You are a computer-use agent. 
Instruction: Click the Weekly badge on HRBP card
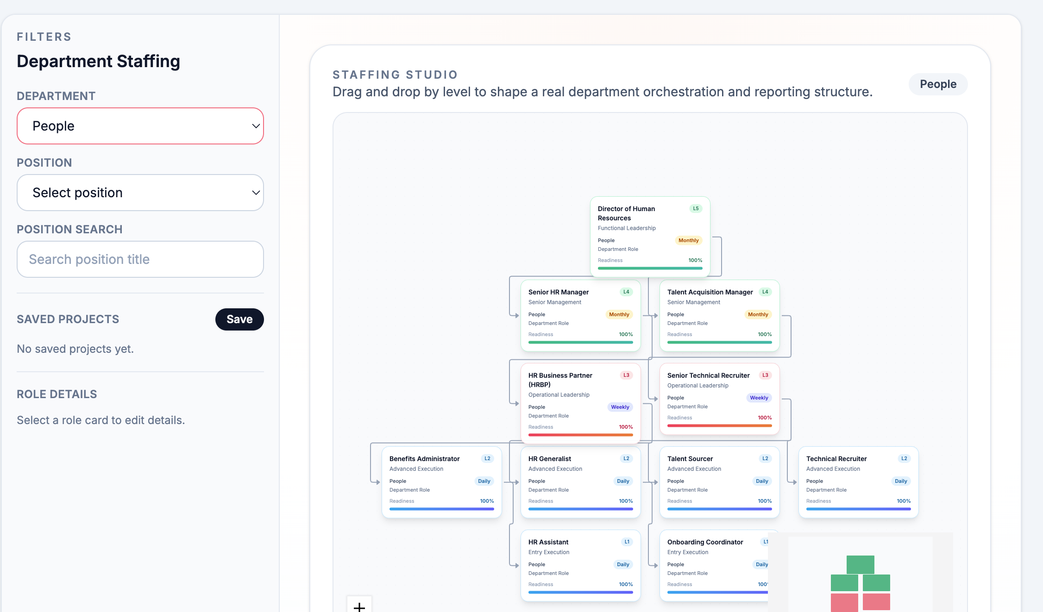620,407
